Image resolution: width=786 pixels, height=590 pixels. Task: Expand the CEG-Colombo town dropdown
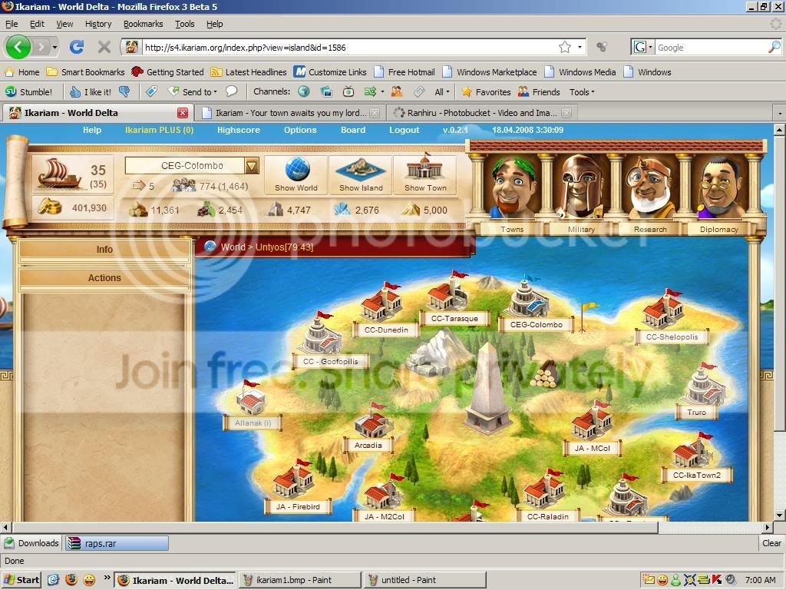click(252, 166)
